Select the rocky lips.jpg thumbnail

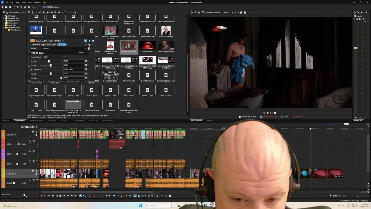click(x=147, y=46)
